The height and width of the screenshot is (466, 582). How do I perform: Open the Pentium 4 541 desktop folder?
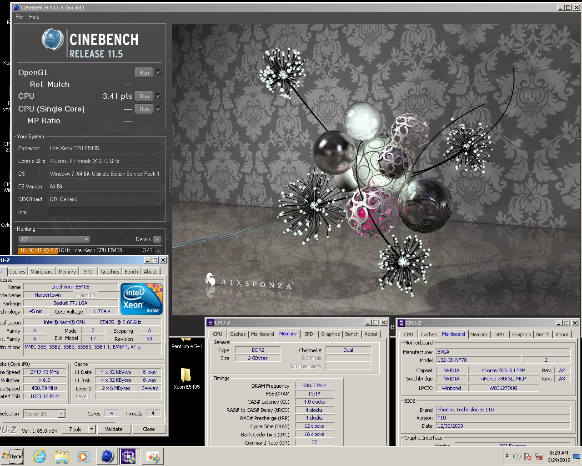click(x=186, y=343)
